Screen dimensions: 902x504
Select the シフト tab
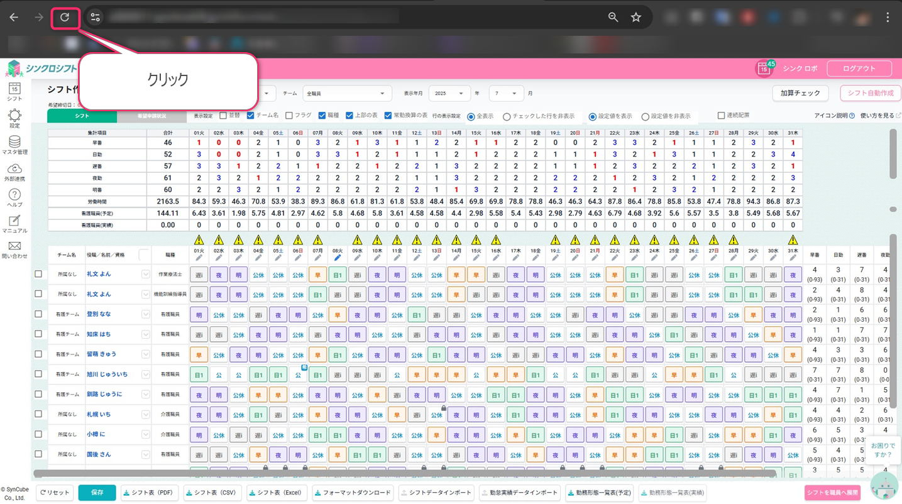(82, 116)
